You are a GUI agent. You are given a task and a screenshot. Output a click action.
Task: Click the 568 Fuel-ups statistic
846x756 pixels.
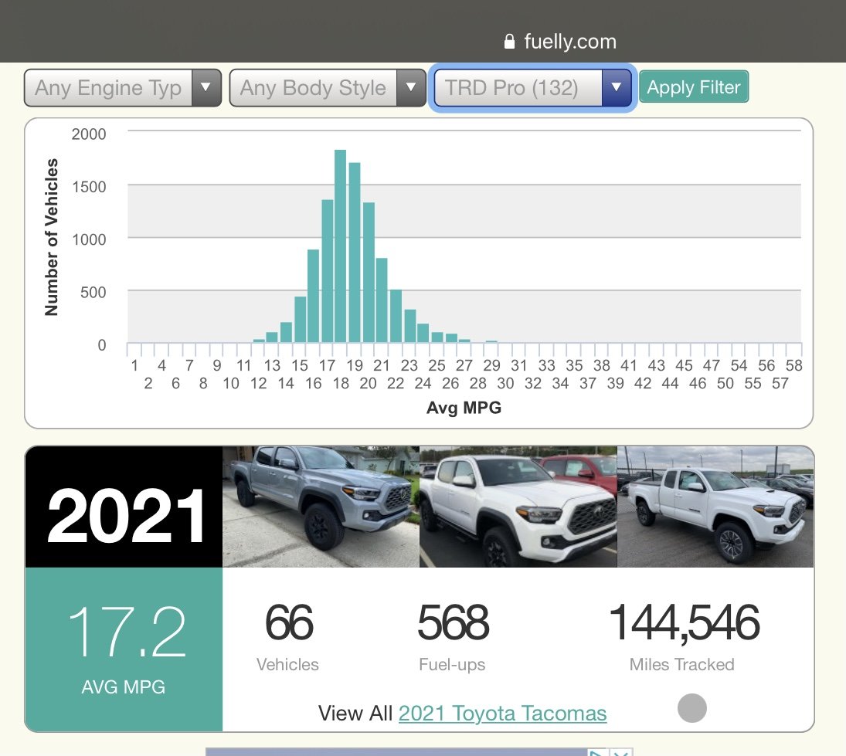pos(453,636)
